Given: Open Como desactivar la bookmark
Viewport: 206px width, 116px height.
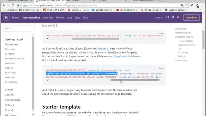Looking at the screenshot, I should point(127,10).
